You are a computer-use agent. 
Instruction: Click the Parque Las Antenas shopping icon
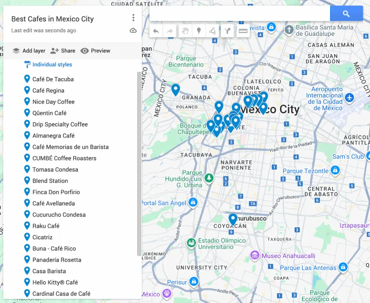(x=343, y=267)
